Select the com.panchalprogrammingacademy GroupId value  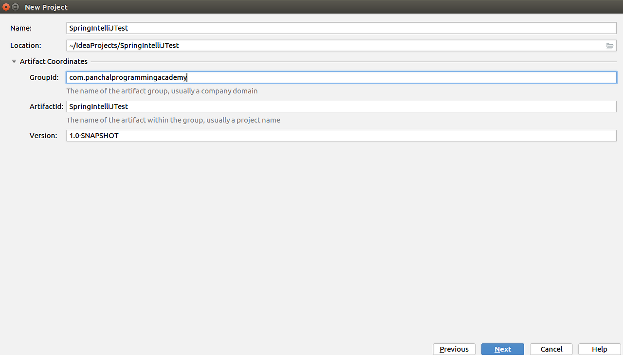[128, 77]
